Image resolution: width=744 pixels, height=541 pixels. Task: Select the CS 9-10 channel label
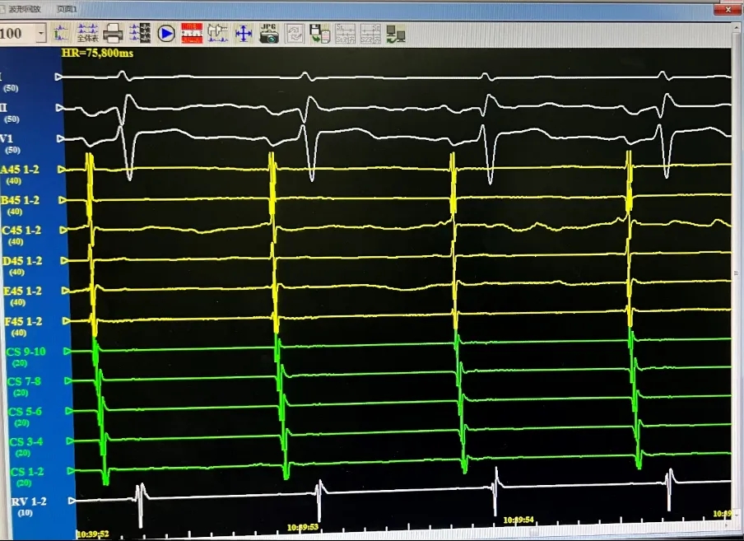click(x=26, y=352)
